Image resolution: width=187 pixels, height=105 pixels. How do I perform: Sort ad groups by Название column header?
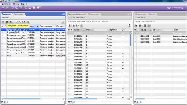[96, 30]
